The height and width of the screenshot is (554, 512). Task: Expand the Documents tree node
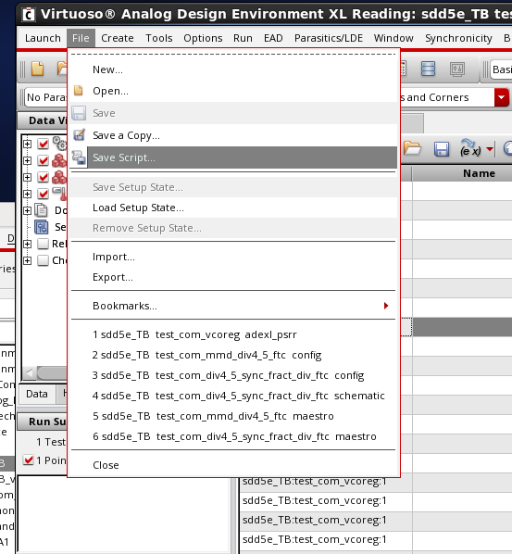27,210
